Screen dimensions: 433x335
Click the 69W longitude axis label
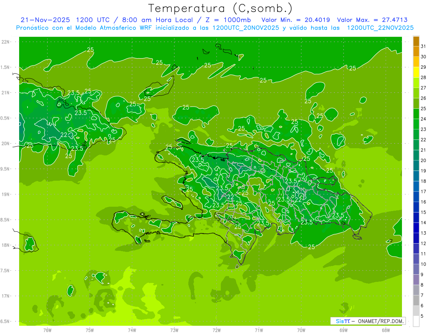pos(344,330)
